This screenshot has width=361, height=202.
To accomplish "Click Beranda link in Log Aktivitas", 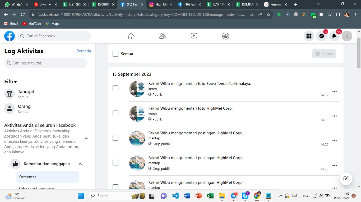I will (84, 51).
